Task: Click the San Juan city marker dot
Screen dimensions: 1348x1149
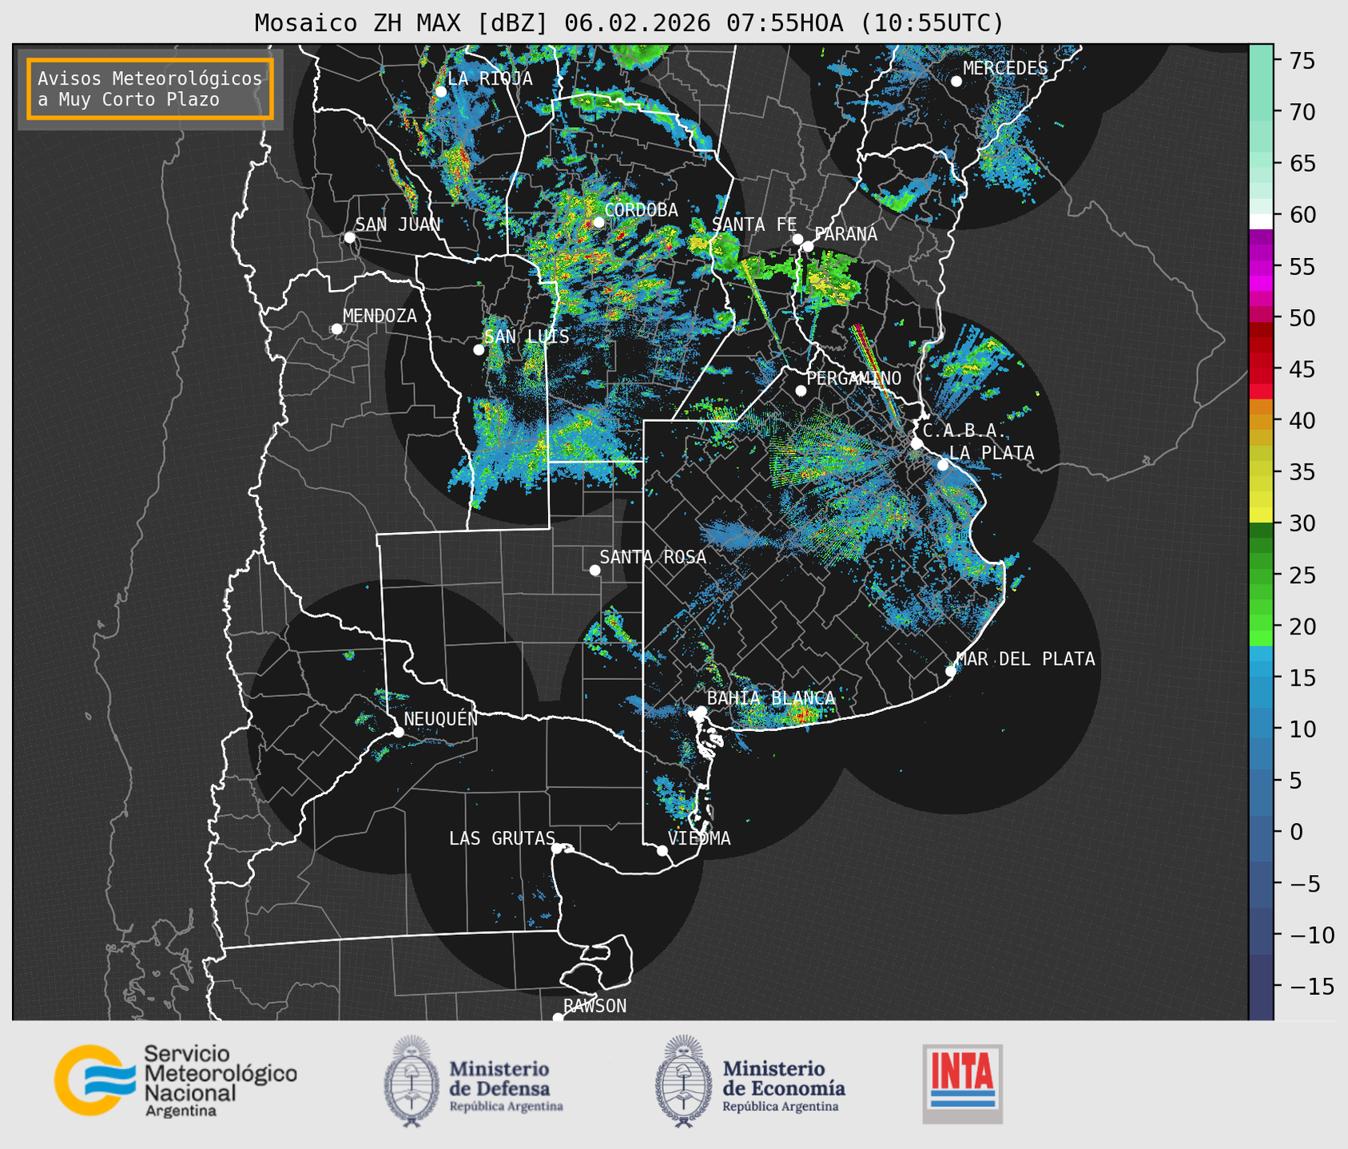Action: (349, 237)
